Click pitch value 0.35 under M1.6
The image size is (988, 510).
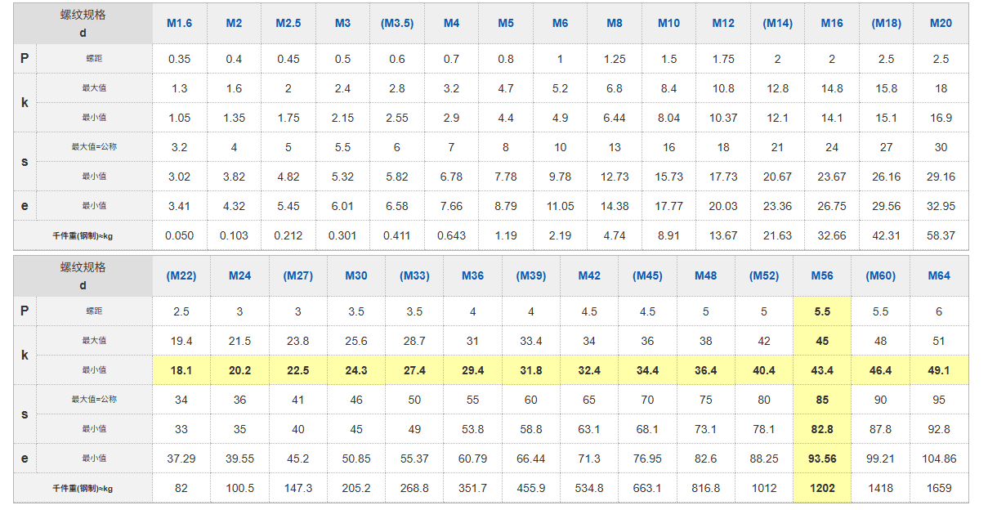(179, 59)
